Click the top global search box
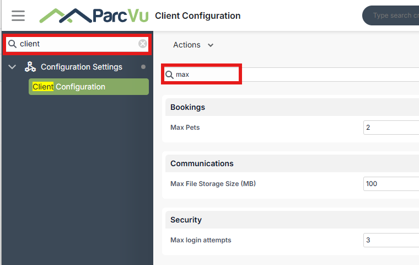The width and height of the screenshot is (419, 265). 391,15
